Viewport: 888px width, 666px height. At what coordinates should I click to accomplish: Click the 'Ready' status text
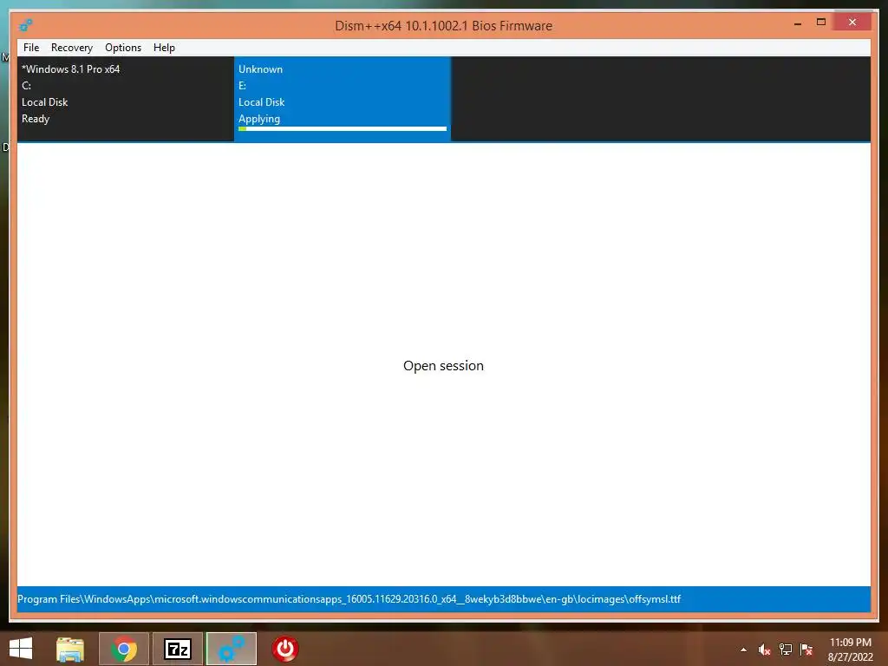click(x=36, y=119)
